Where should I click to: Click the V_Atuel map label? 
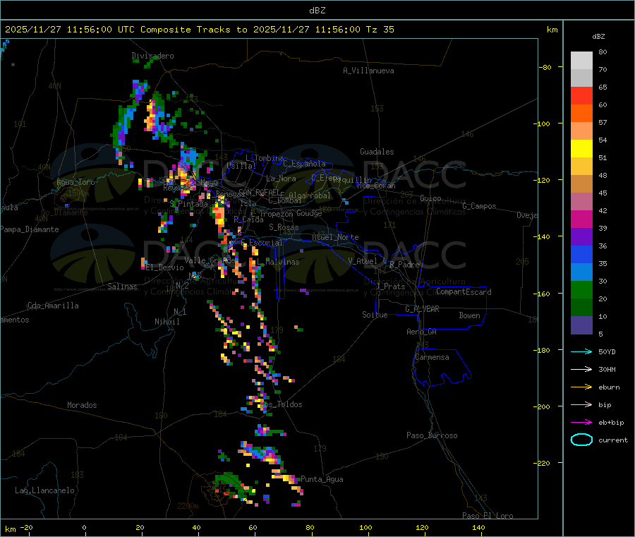pyautogui.click(x=363, y=261)
